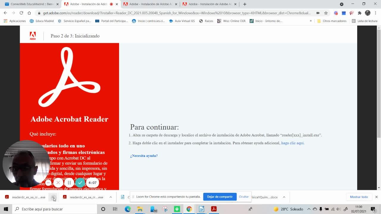This screenshot has height=214, width=381.
Task: Open File Explorer from the taskbar
Action: [x=140, y=209]
